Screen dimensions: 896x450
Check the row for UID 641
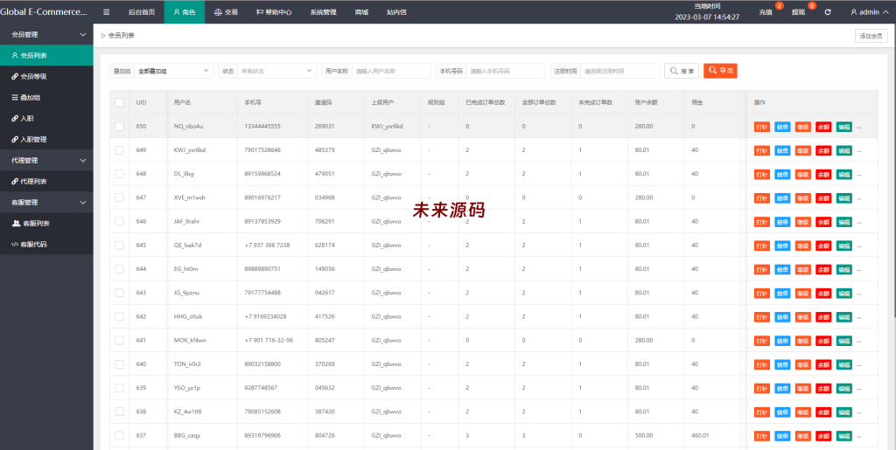pos(119,341)
